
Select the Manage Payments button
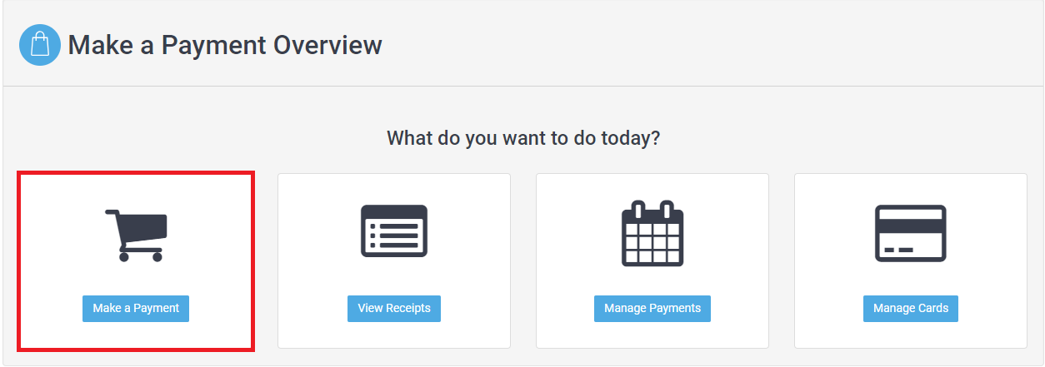tap(652, 308)
